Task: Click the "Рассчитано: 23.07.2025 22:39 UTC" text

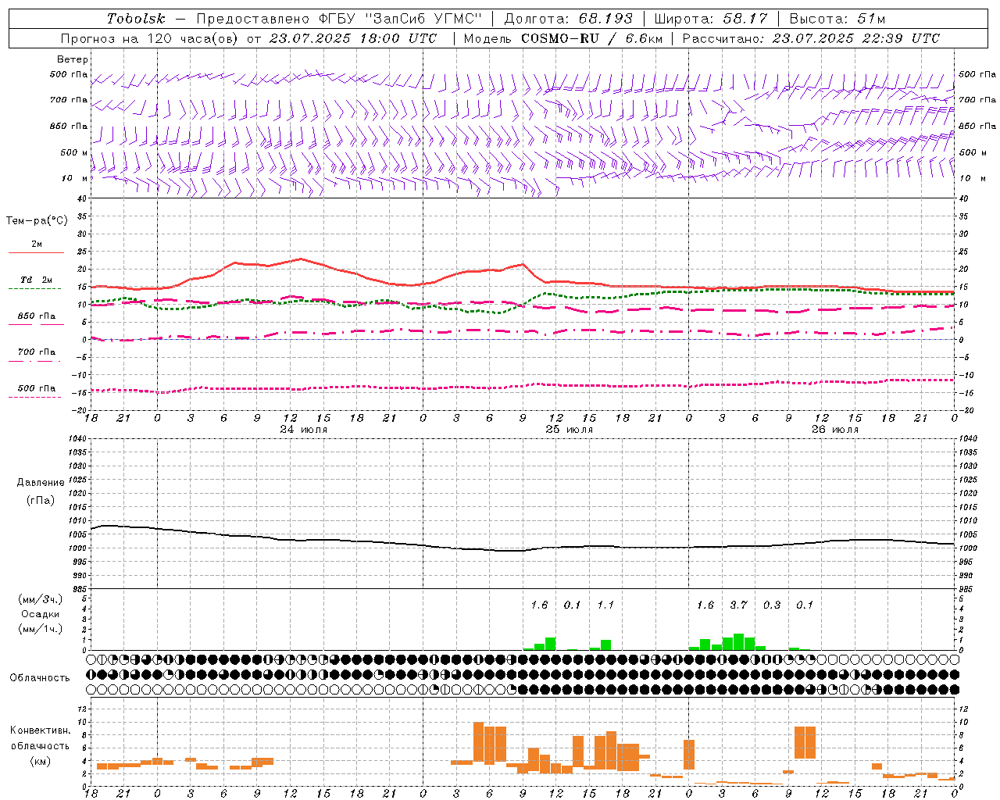Action: (x=811, y=38)
